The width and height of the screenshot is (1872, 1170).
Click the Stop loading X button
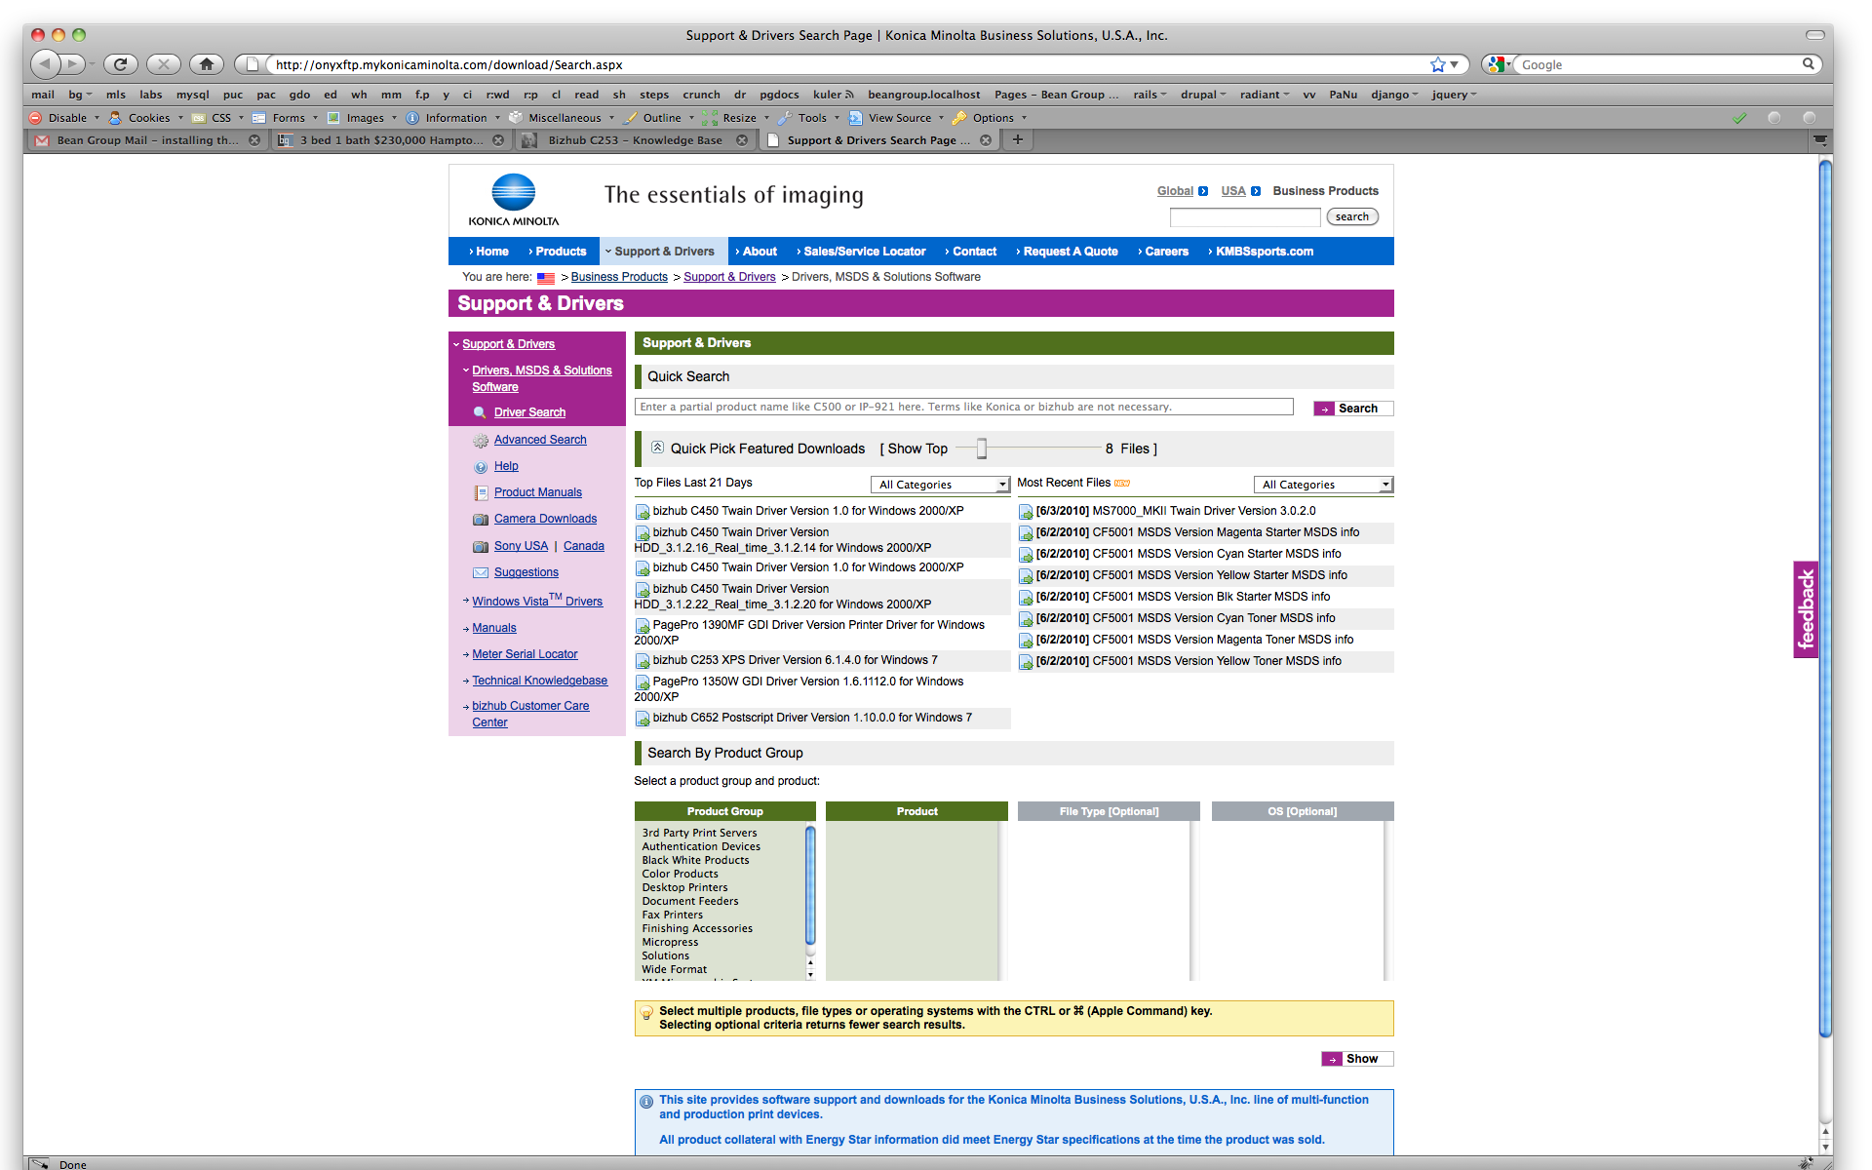click(164, 64)
